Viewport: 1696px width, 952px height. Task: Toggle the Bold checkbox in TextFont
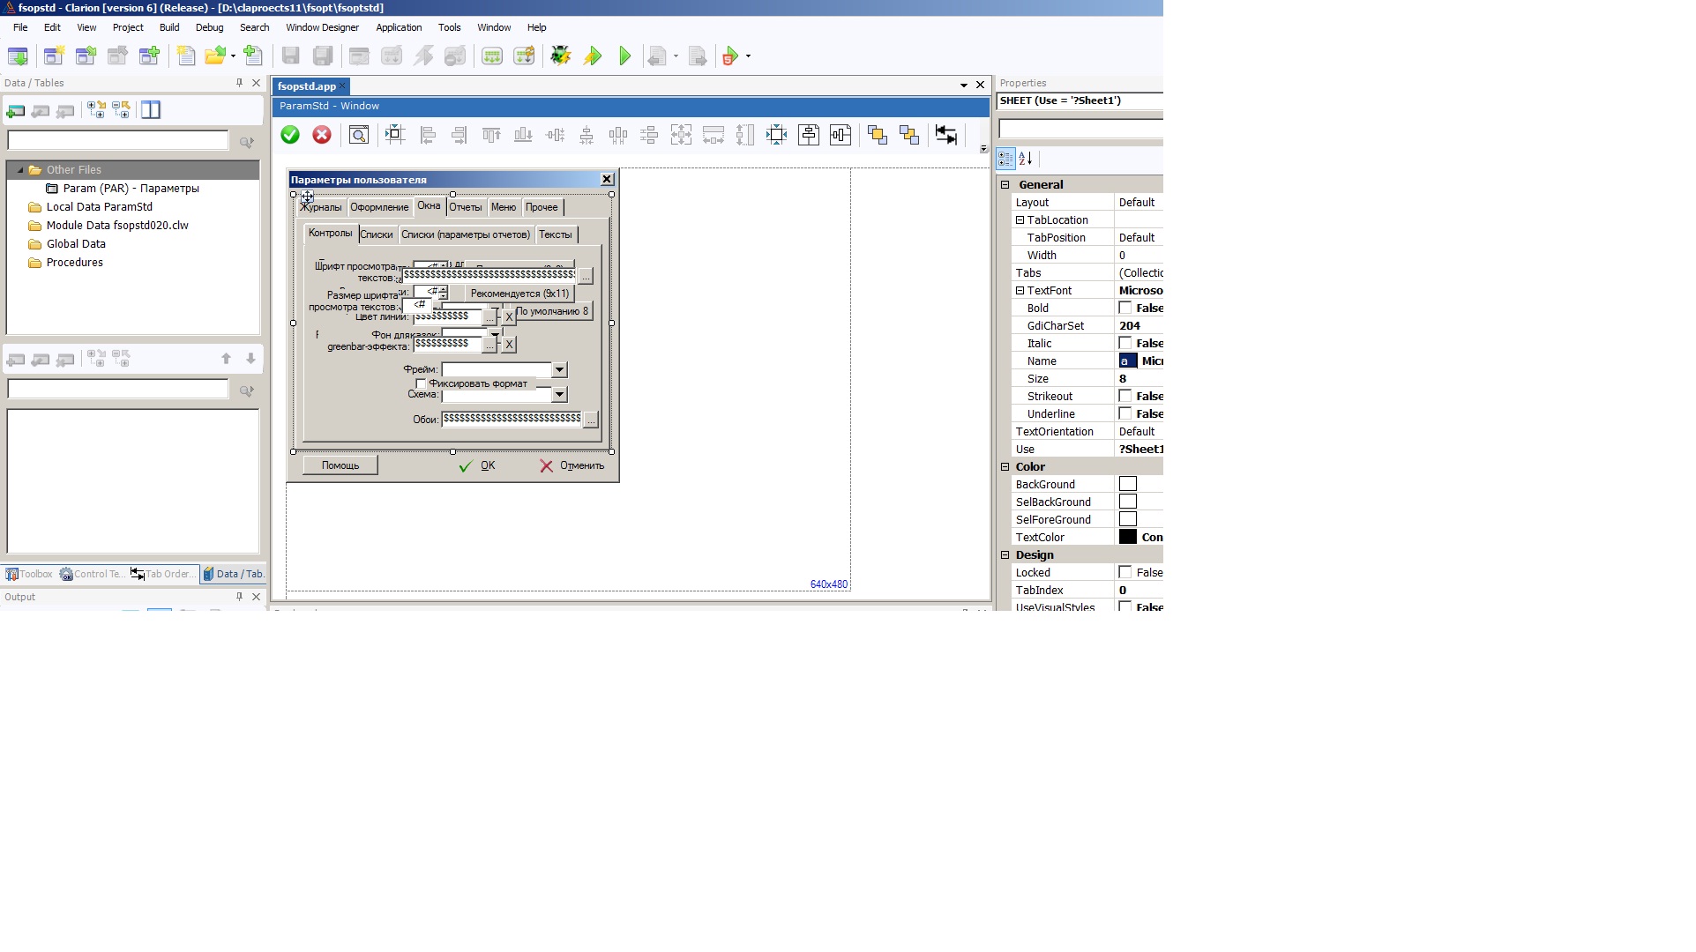pyautogui.click(x=1125, y=308)
